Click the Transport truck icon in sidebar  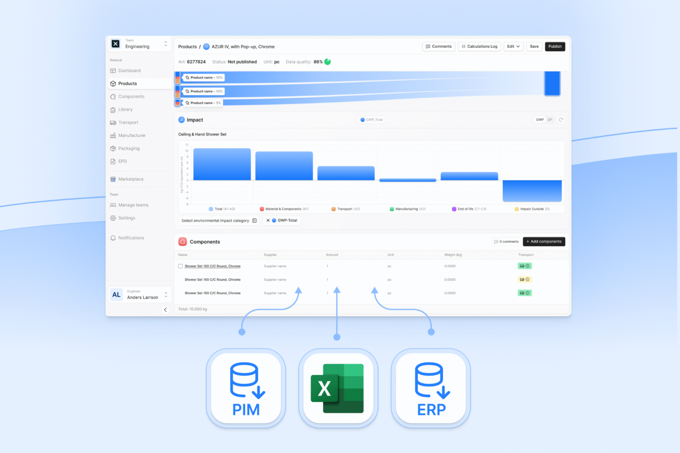click(113, 123)
